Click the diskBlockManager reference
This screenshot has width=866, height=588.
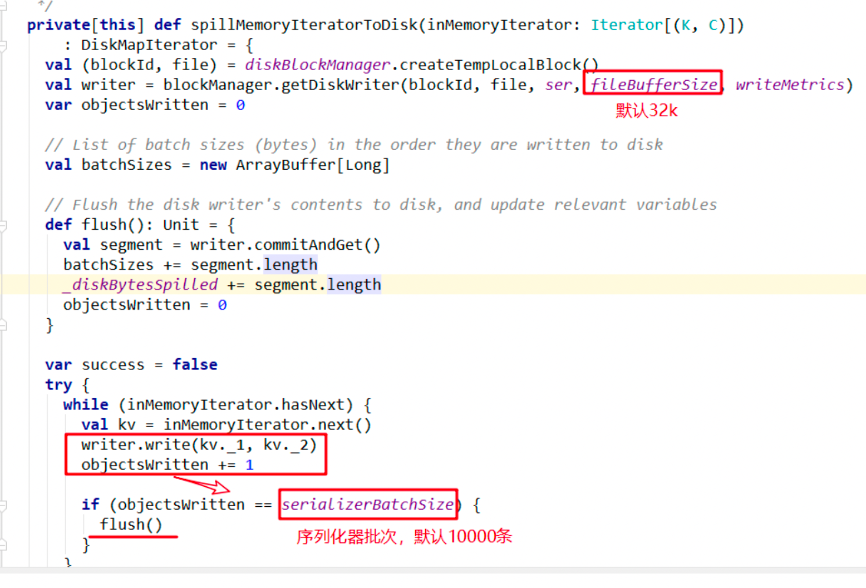[317, 65]
